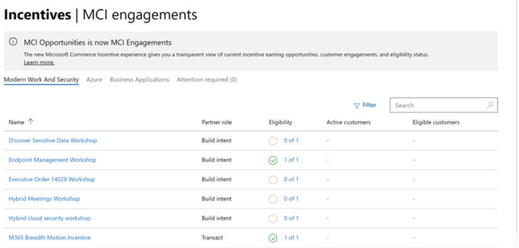
Task: Click the Filter button
Action: point(365,105)
